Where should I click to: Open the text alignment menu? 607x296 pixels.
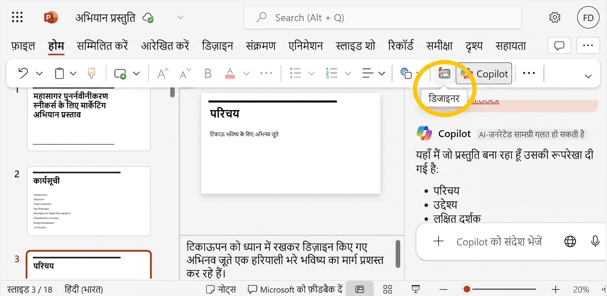coord(367,74)
